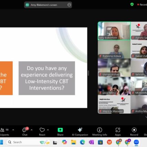
Task: Select Ayesha's video tile
Action: click(x=139, y=31)
